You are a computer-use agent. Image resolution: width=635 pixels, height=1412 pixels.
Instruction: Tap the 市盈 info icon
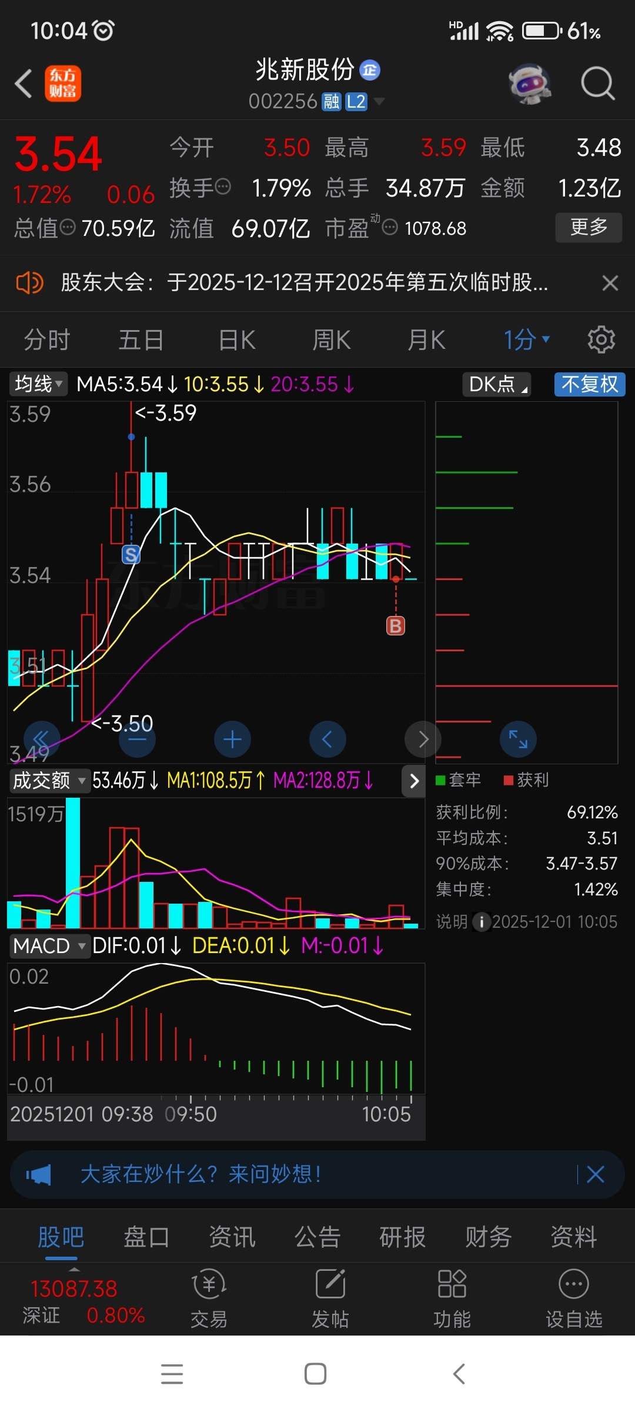tap(390, 227)
